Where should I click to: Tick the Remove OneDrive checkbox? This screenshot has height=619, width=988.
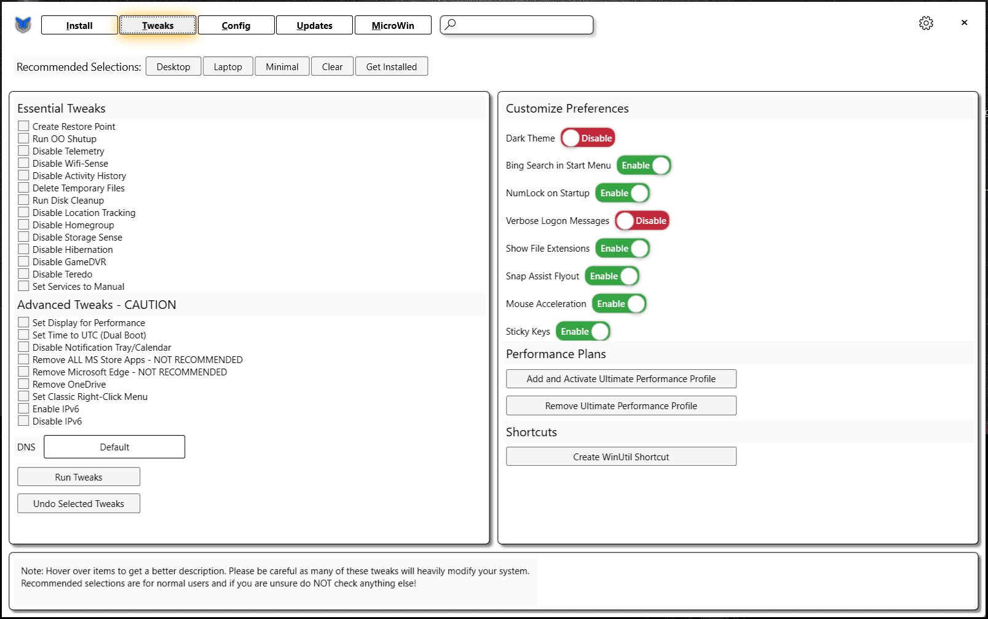click(x=24, y=384)
